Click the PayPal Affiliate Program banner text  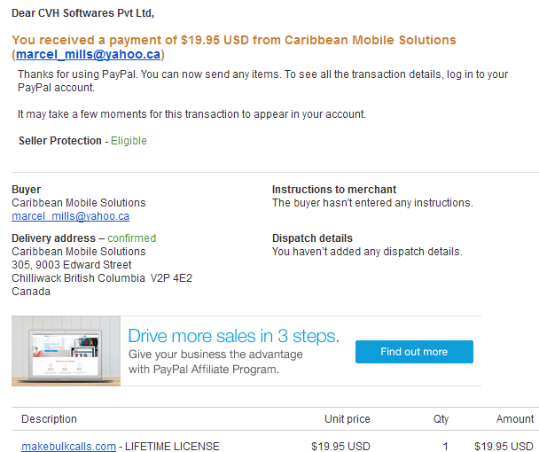(x=215, y=362)
